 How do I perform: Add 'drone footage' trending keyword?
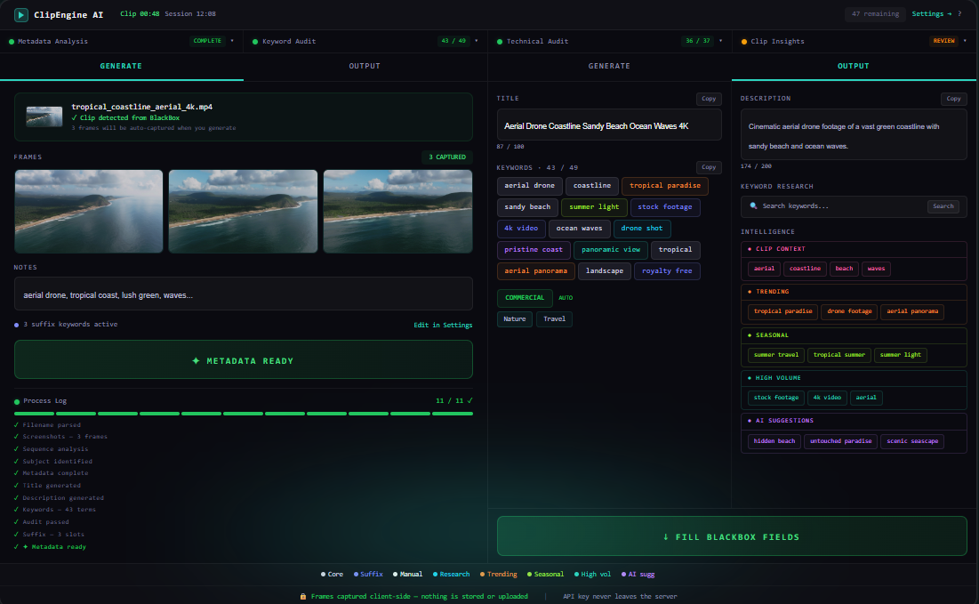(849, 311)
